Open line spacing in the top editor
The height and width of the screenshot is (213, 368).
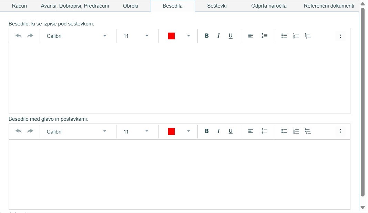tap(264, 36)
